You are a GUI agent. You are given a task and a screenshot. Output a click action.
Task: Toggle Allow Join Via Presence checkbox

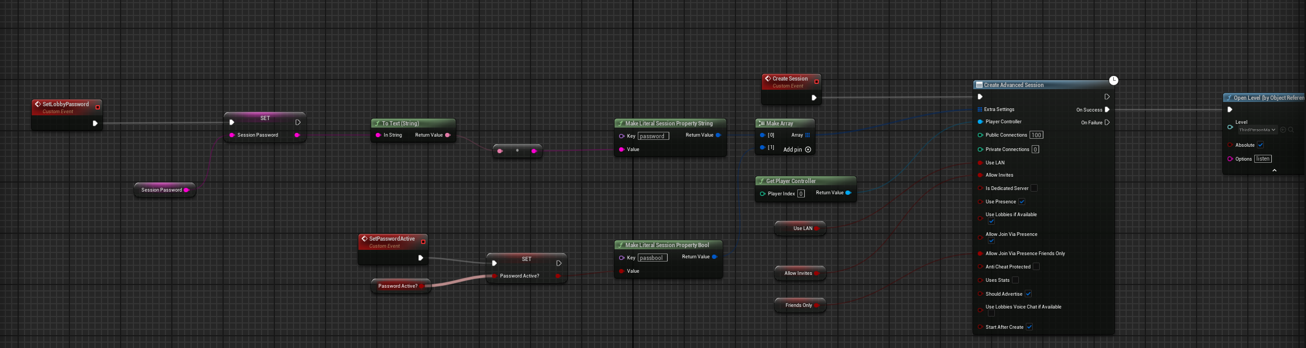pos(991,241)
